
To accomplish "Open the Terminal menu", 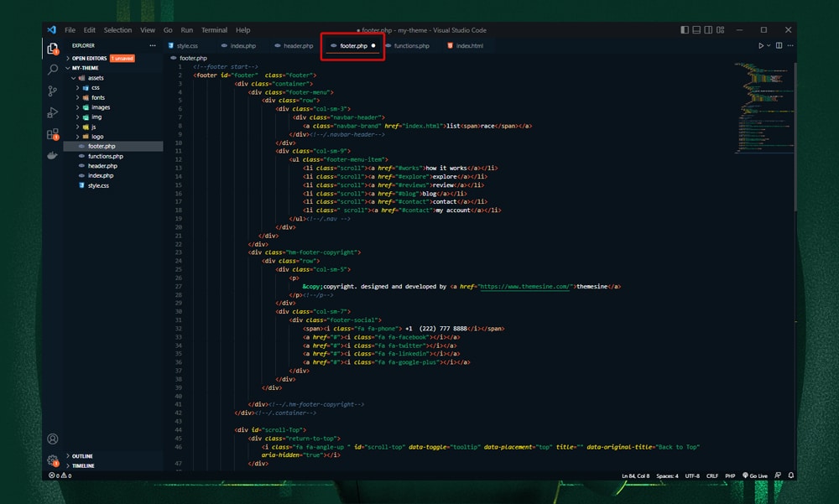I will pos(214,29).
